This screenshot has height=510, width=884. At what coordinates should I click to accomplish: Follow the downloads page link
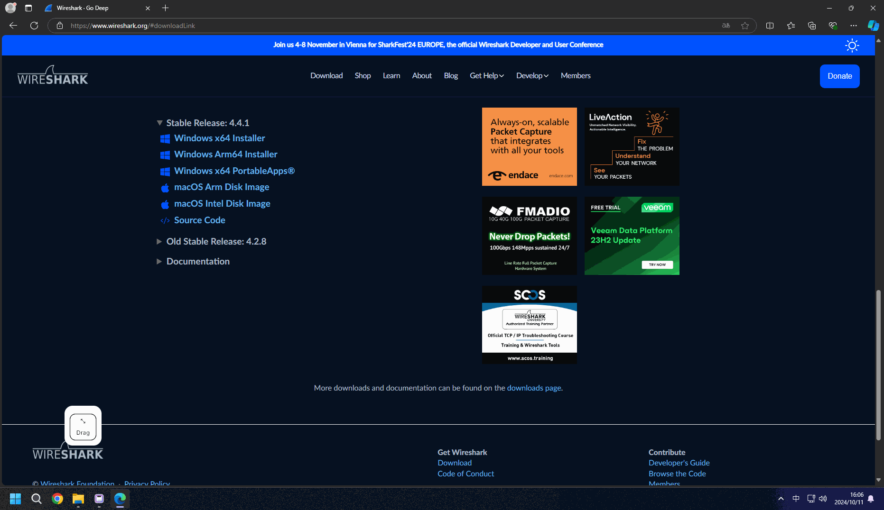tap(534, 388)
